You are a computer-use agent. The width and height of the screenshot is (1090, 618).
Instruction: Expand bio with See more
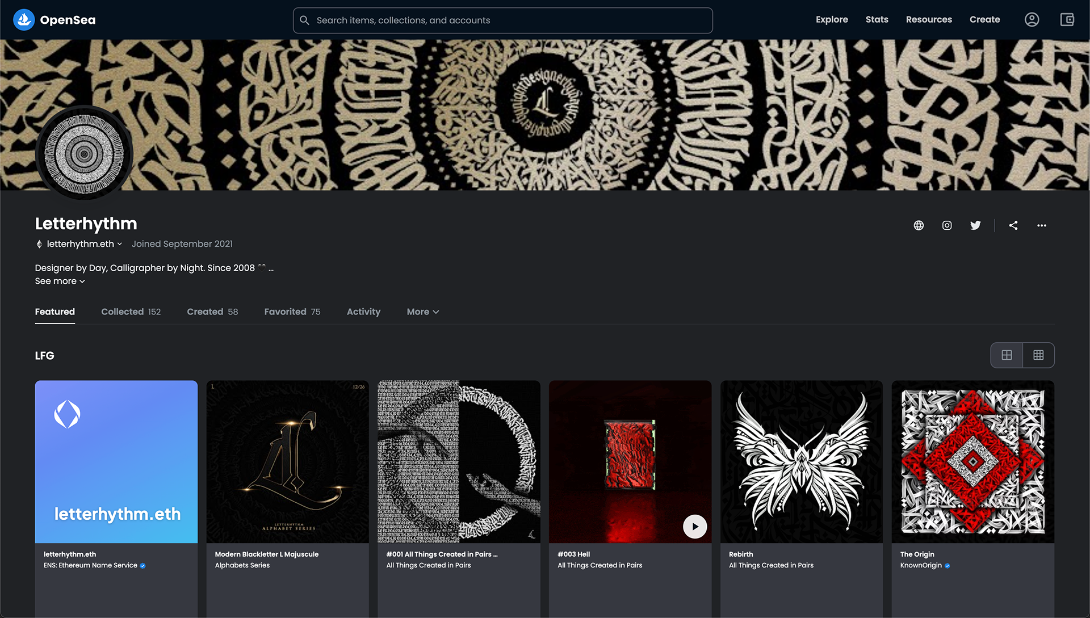pyautogui.click(x=60, y=281)
